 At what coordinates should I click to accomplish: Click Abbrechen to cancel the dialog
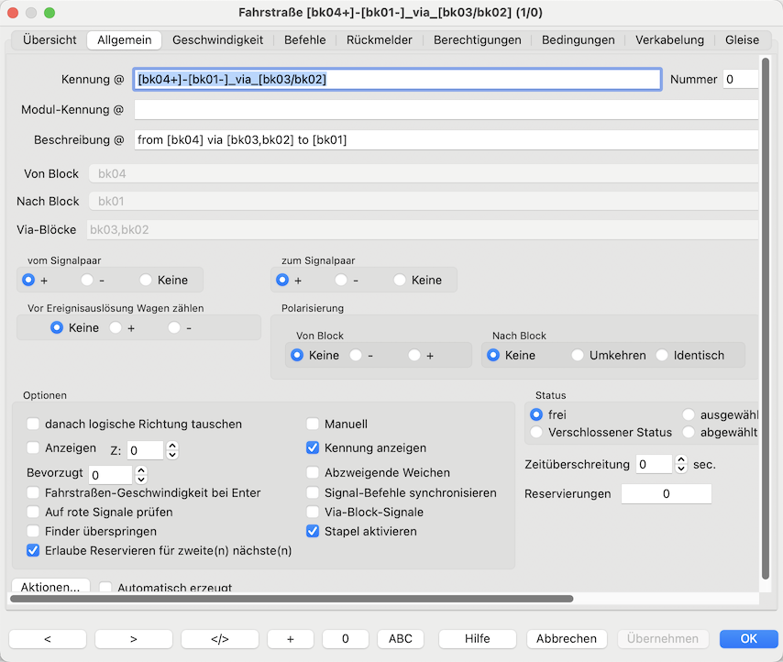[x=566, y=638]
